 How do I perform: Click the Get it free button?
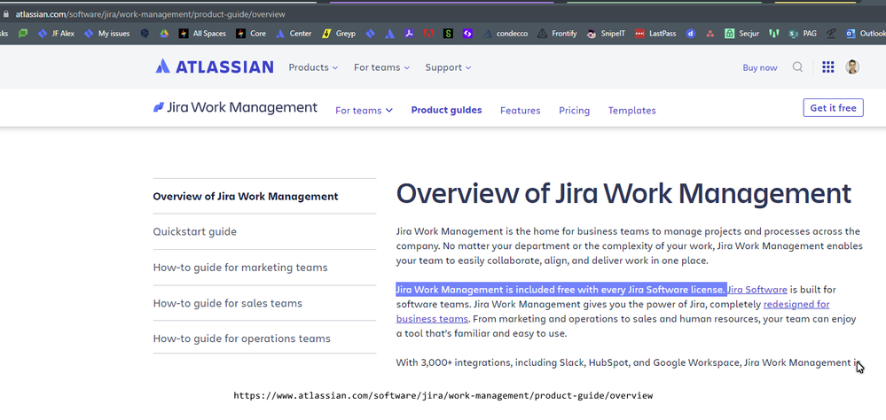point(833,107)
